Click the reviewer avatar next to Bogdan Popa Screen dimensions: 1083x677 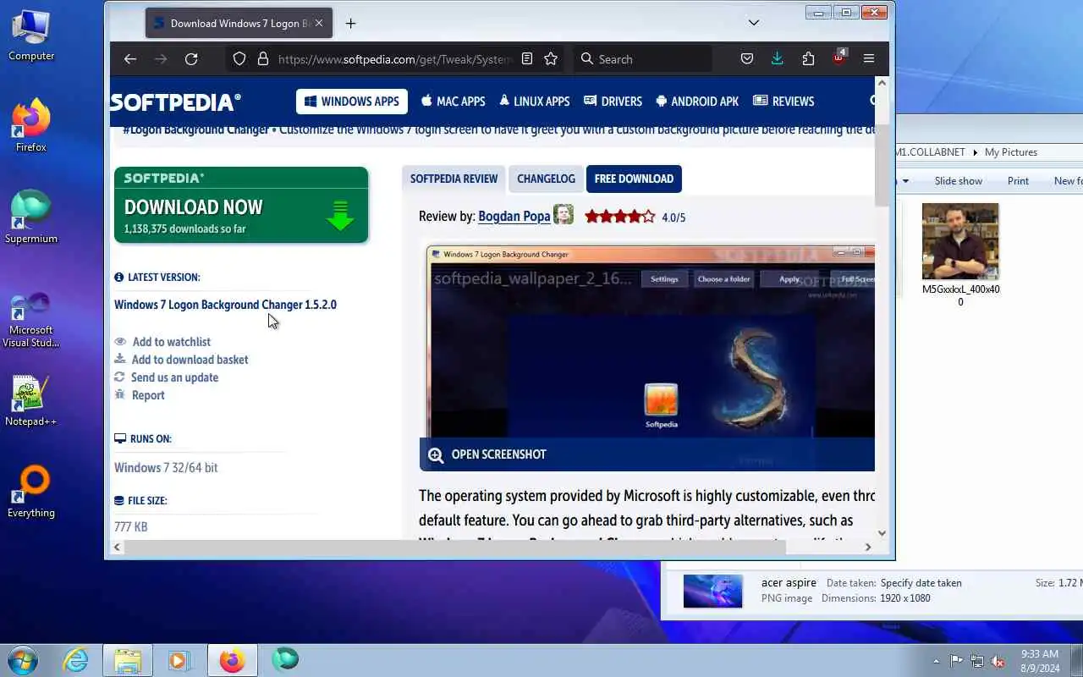[563, 214]
